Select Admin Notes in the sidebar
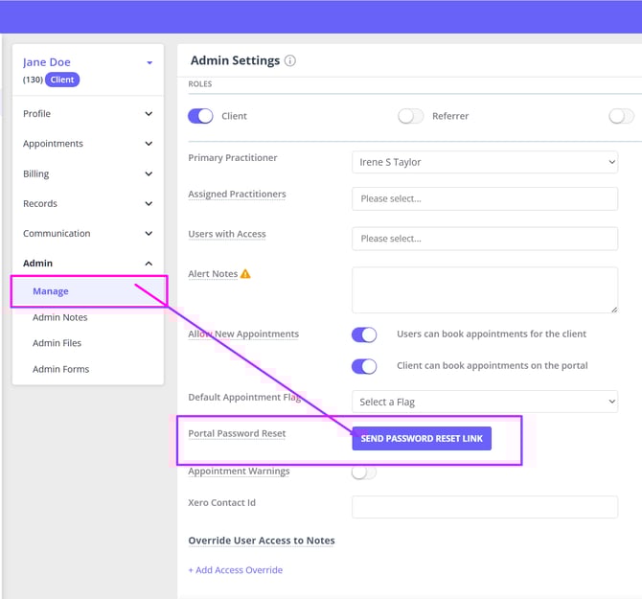Image resolution: width=642 pixels, height=599 pixels. [x=59, y=317]
